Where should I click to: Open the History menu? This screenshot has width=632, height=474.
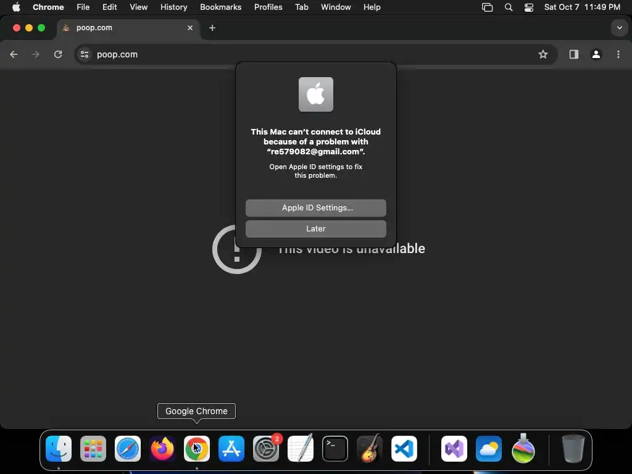coord(173,7)
